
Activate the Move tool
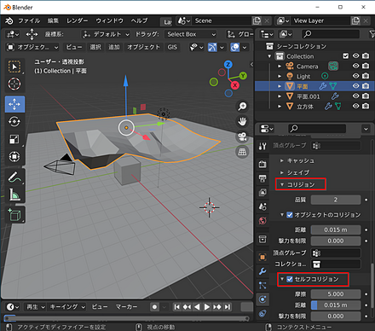[14, 104]
